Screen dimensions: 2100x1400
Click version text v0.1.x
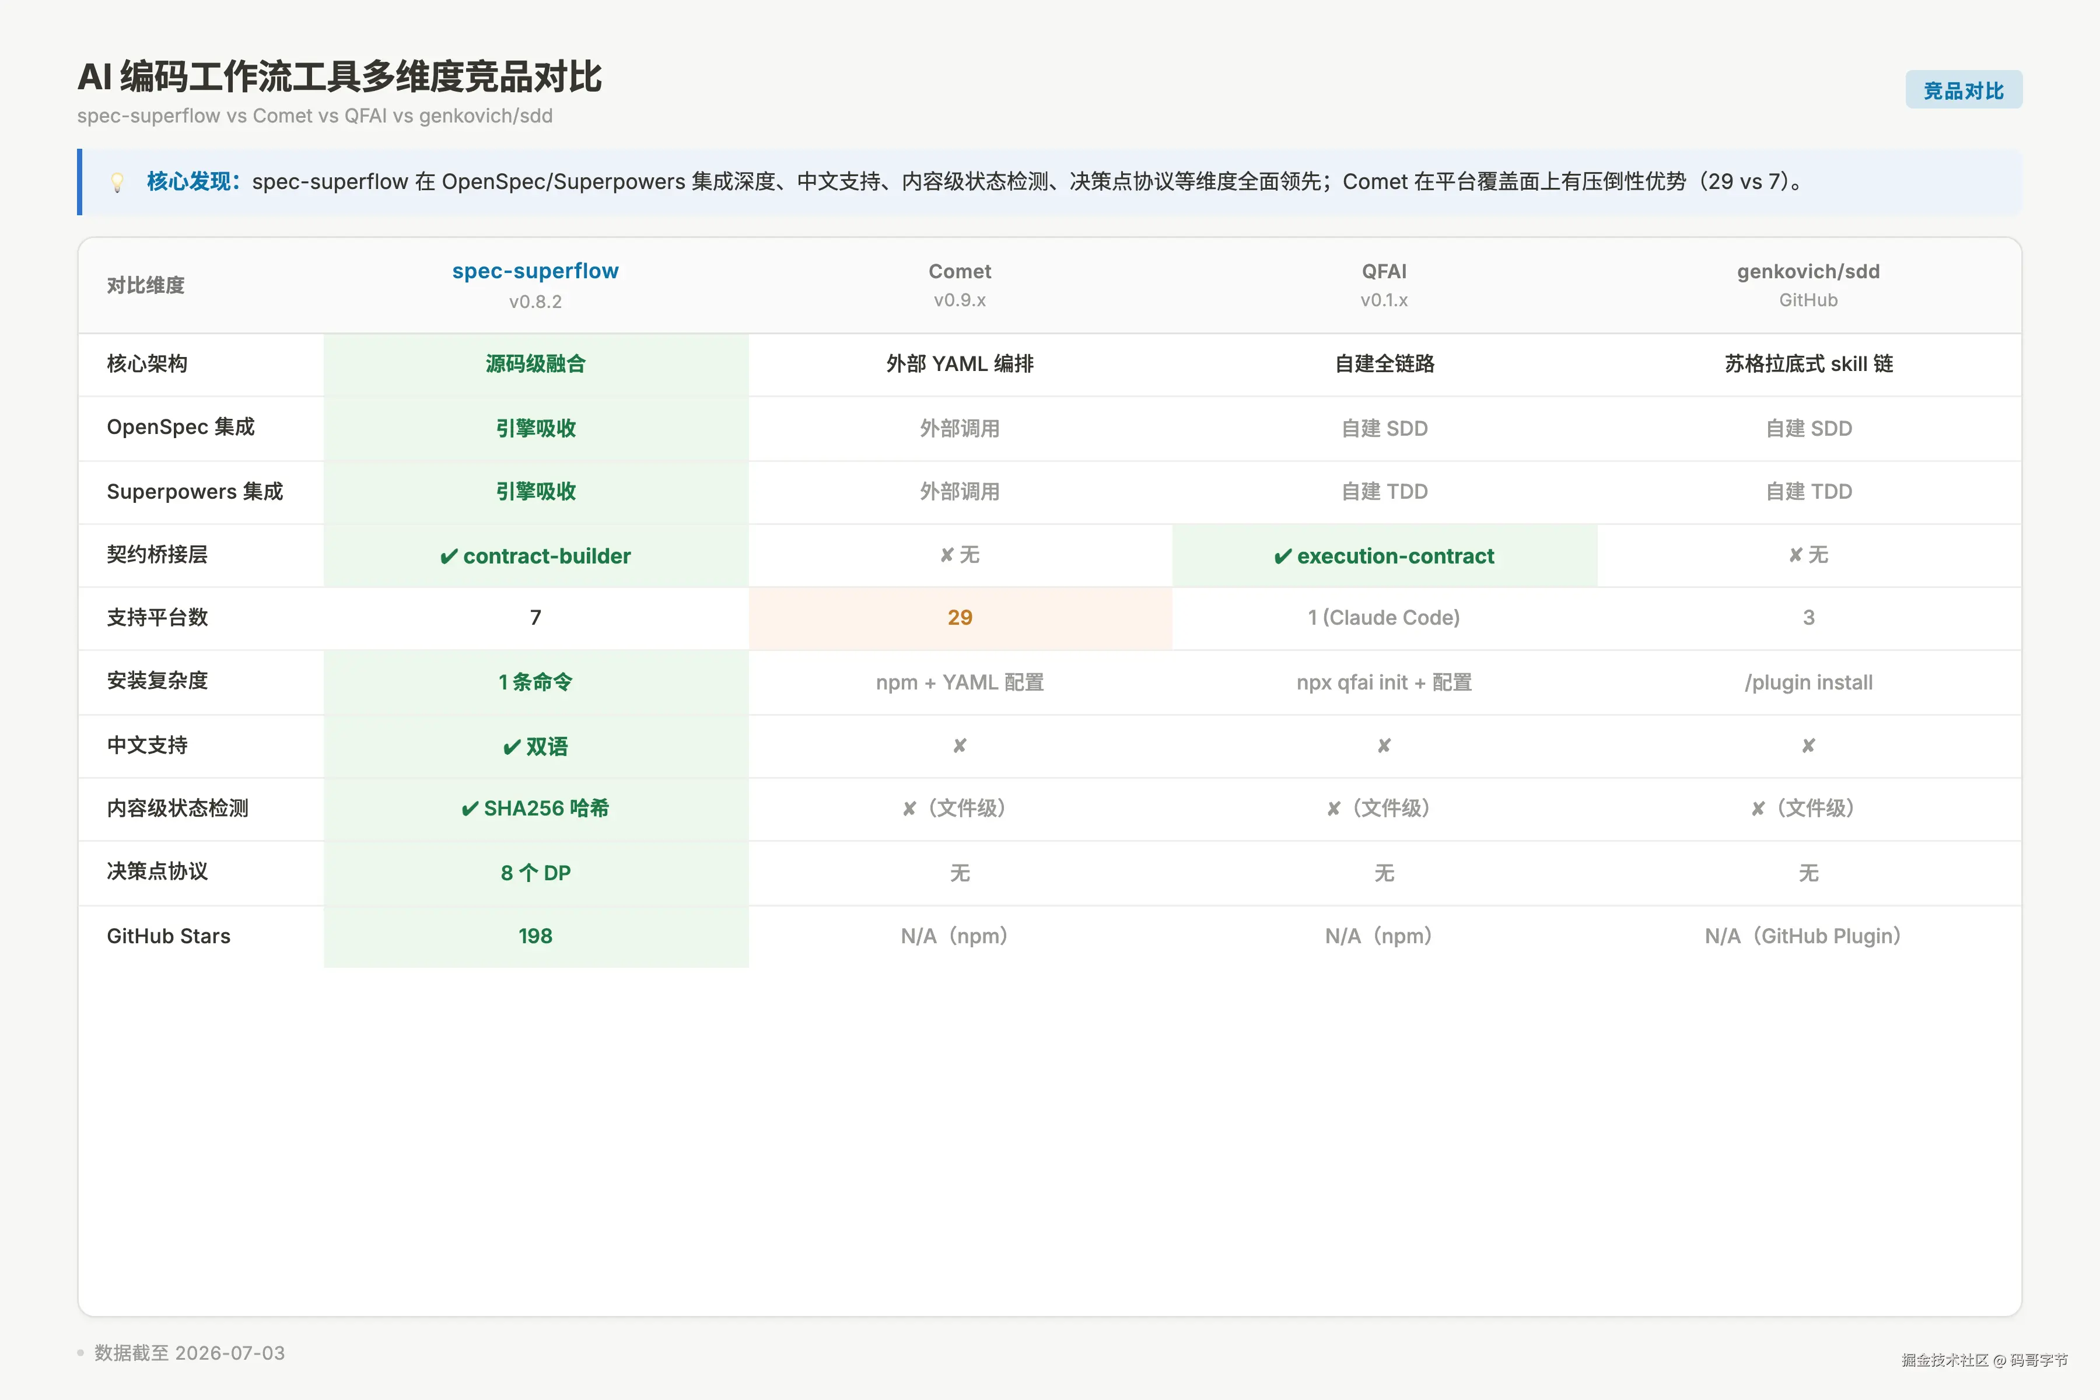point(1384,300)
